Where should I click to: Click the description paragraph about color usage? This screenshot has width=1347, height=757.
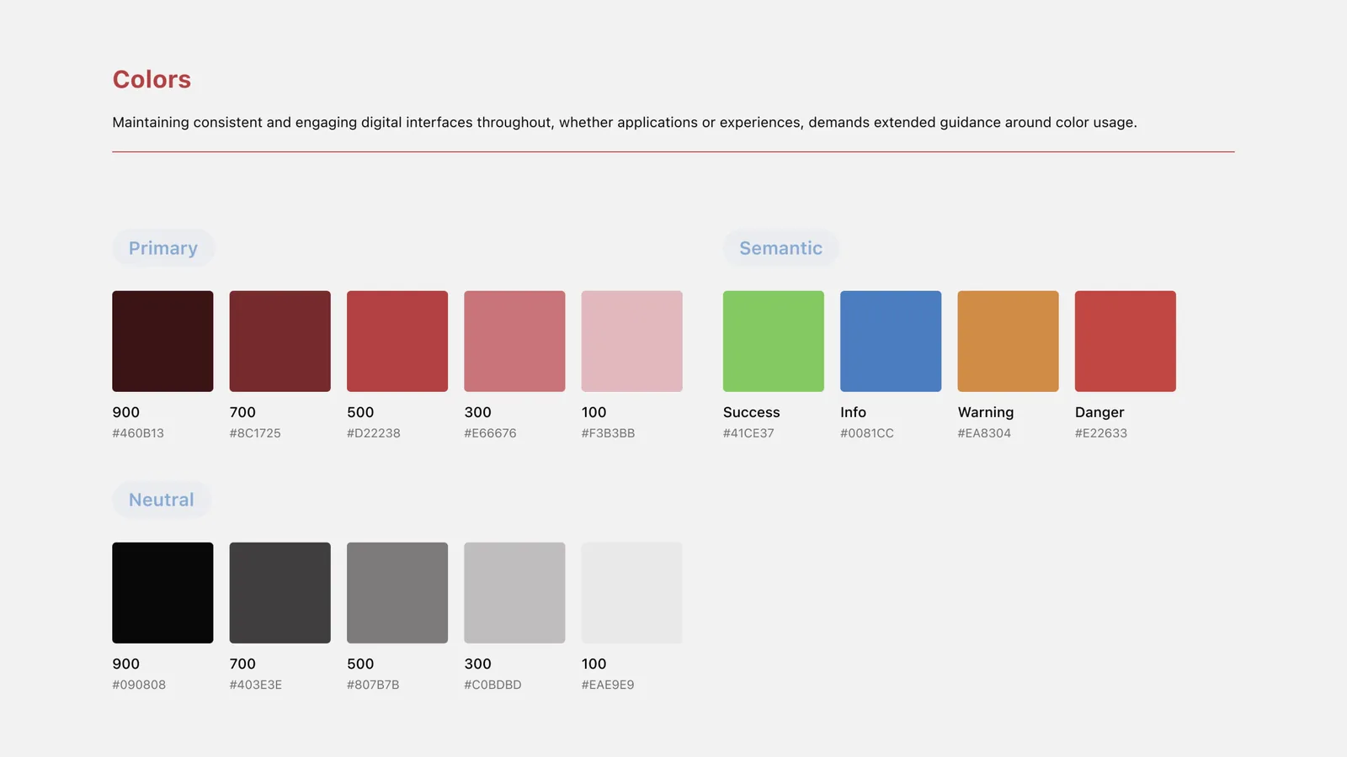625,123
